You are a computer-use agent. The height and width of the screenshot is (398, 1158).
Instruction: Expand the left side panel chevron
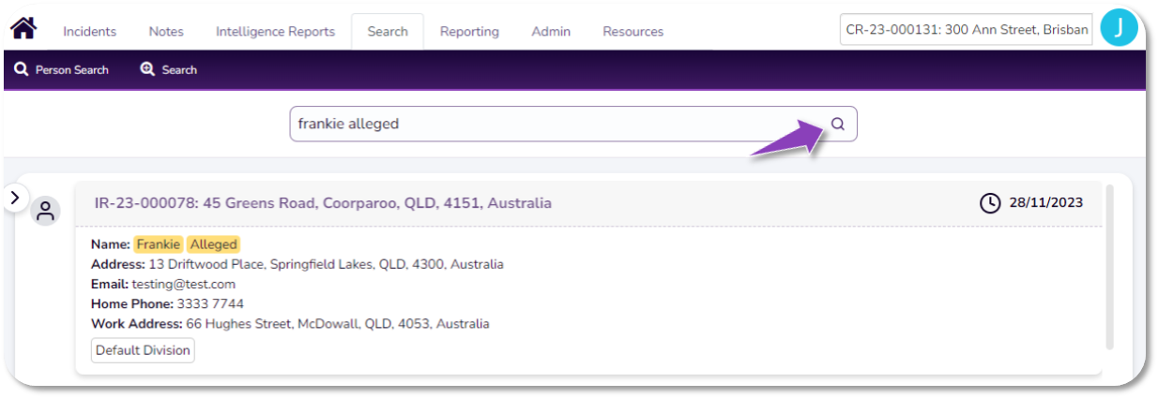point(14,198)
